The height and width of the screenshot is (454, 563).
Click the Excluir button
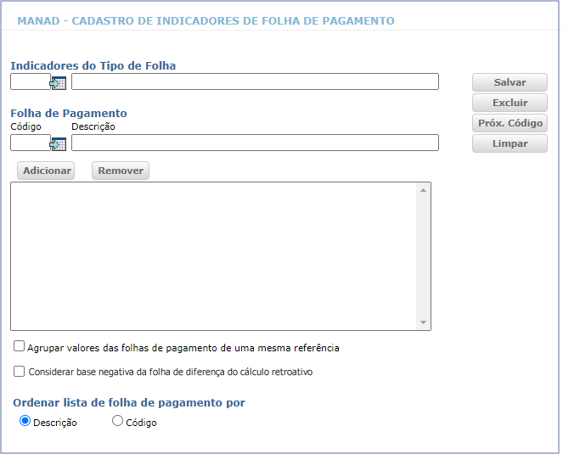pos(510,103)
